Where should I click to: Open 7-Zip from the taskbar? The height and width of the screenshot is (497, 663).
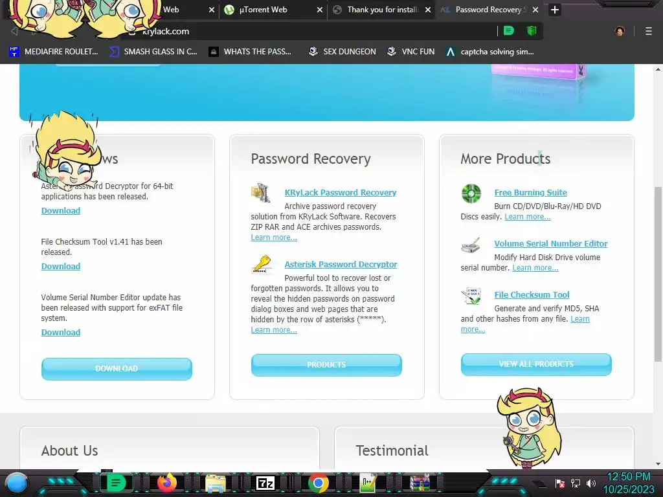[265, 483]
